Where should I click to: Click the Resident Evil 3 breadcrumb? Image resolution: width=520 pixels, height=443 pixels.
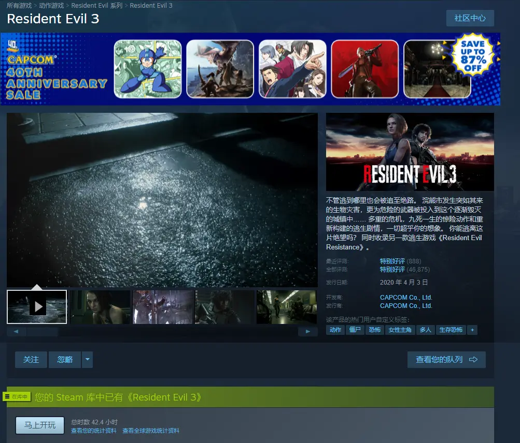(151, 6)
